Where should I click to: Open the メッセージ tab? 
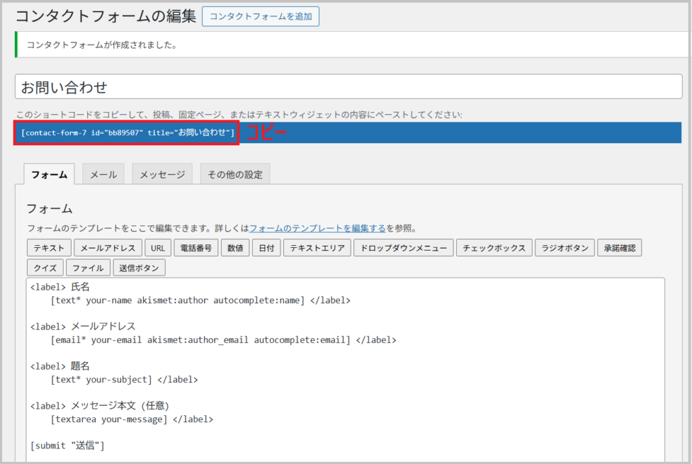click(162, 174)
